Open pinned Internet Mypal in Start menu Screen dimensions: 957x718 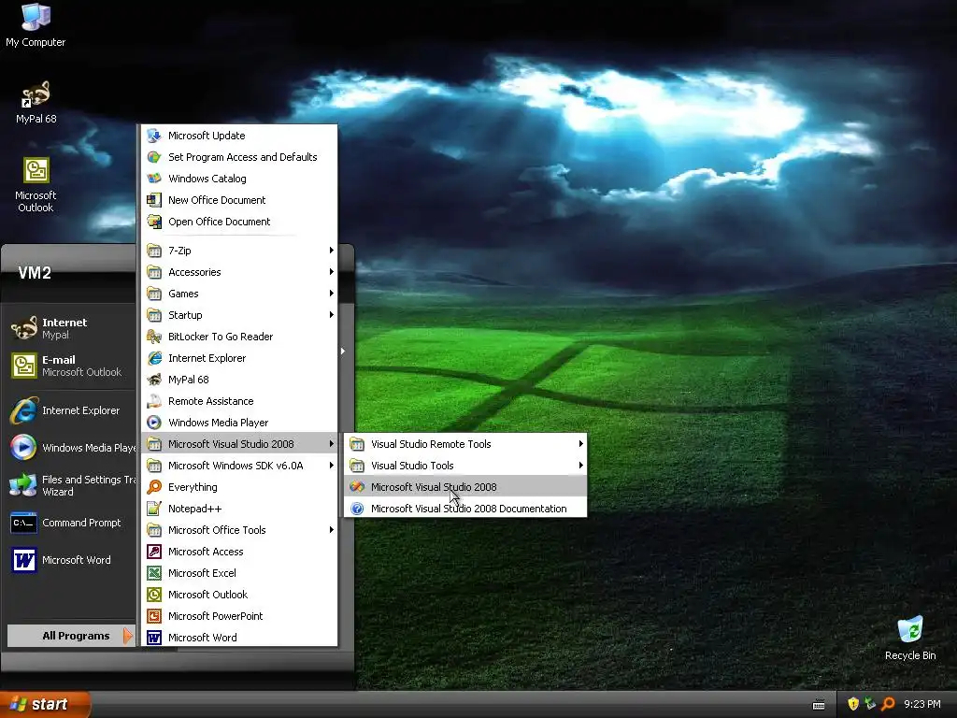pos(71,328)
